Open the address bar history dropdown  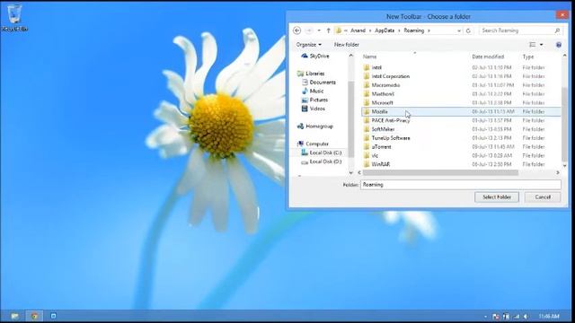coord(459,31)
